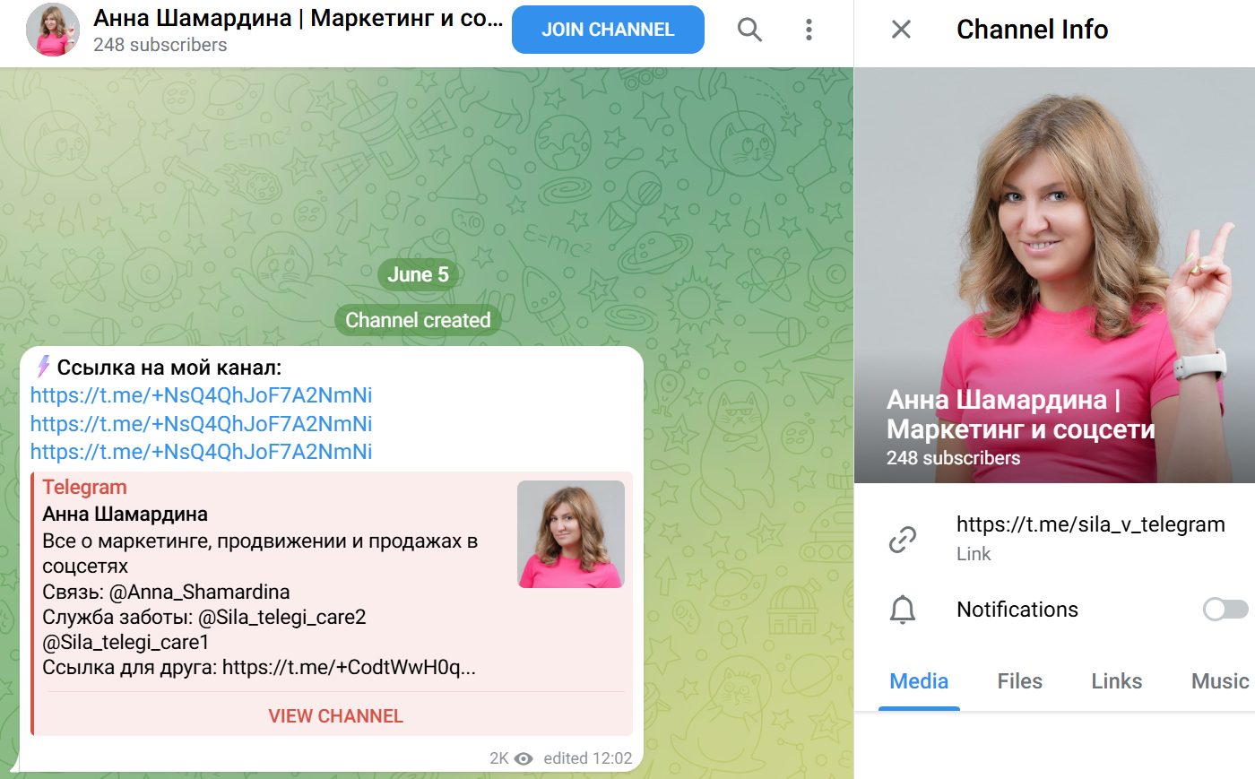The height and width of the screenshot is (779, 1255).
Task: Switch to the Media tab
Action: (x=919, y=681)
